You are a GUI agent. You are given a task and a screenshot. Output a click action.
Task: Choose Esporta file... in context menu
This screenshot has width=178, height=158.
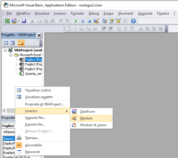43,124
